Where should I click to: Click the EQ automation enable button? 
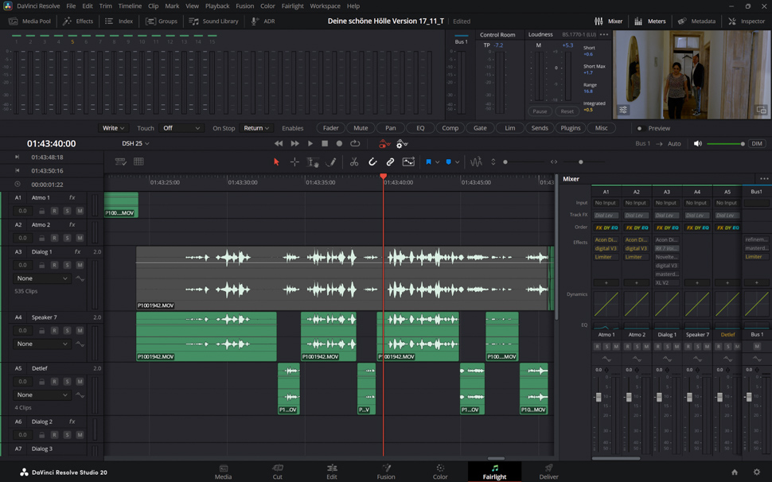point(420,128)
